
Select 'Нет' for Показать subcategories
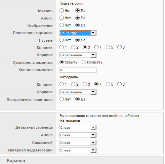click(62, 11)
